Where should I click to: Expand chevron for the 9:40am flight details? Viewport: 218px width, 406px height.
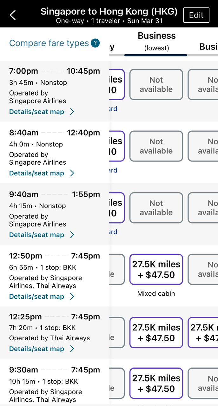(72, 235)
